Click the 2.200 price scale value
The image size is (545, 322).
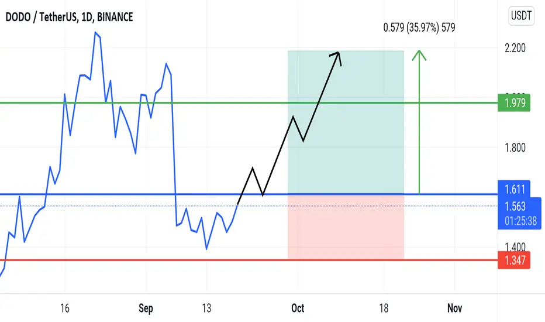[x=515, y=47]
